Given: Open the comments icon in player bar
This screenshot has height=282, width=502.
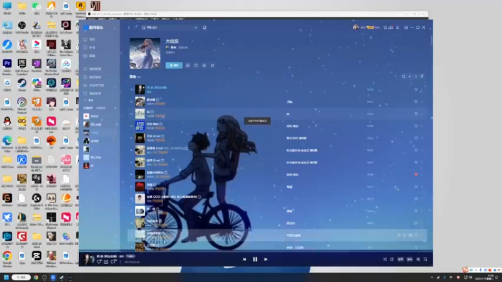Looking at the screenshot, I should tap(113, 262).
